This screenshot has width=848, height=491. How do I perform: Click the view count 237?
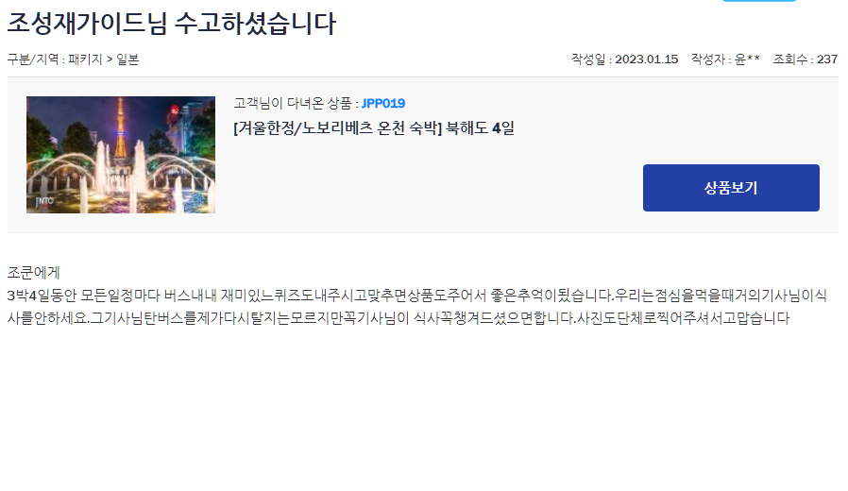pos(827,59)
